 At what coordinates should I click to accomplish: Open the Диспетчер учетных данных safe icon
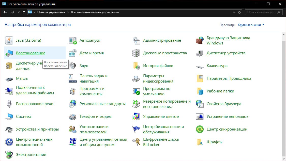(x=9, y=66)
